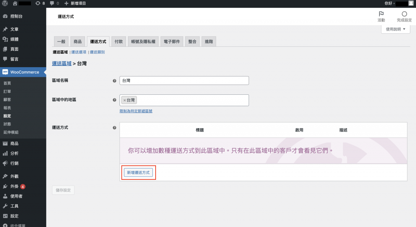Viewport: 416px width, 227px height.
Task: Click the 新增運送方式 button
Action: [138, 172]
